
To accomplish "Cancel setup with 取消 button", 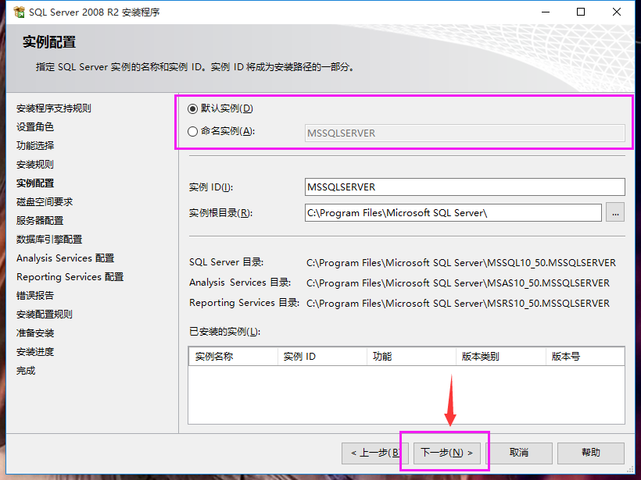I will point(519,453).
